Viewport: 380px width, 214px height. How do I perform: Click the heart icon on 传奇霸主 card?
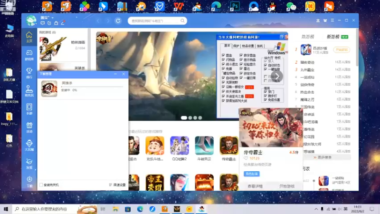(246, 158)
